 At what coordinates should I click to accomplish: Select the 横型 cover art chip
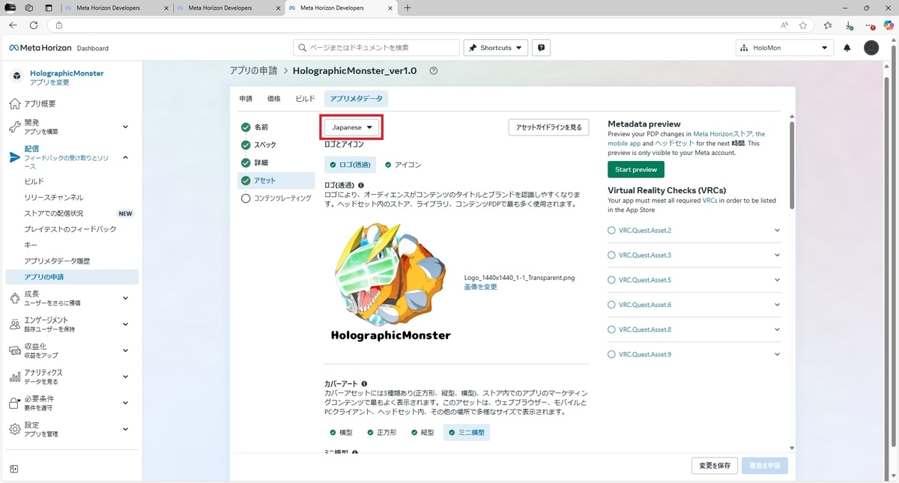tap(341, 433)
